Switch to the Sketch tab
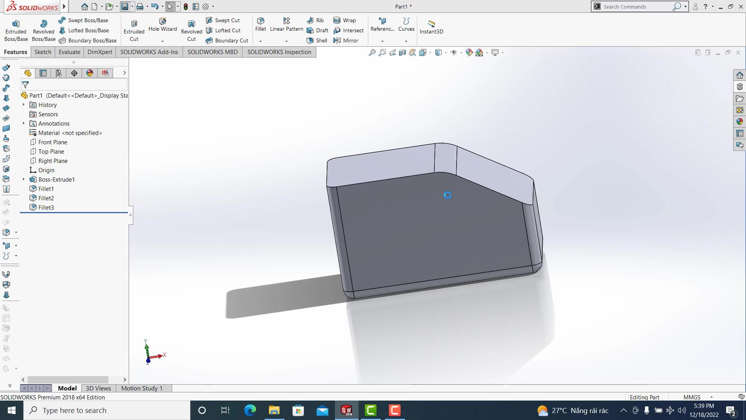 point(43,52)
